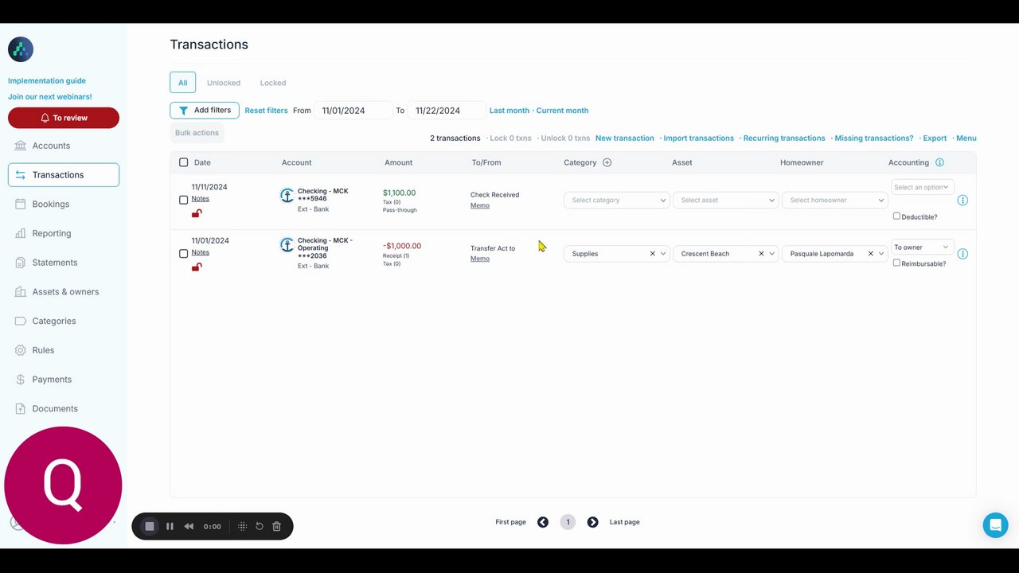Click the app logo icon in sidebar
Screen dimensions: 1019x573
[x=21, y=49]
